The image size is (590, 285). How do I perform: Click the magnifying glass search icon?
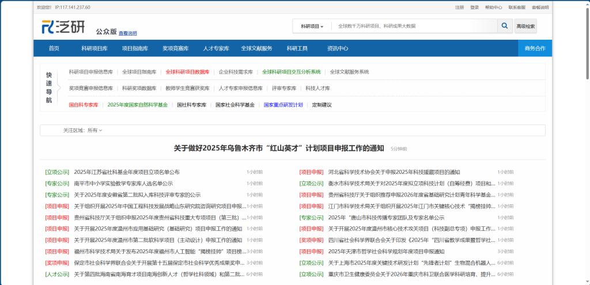(504, 26)
